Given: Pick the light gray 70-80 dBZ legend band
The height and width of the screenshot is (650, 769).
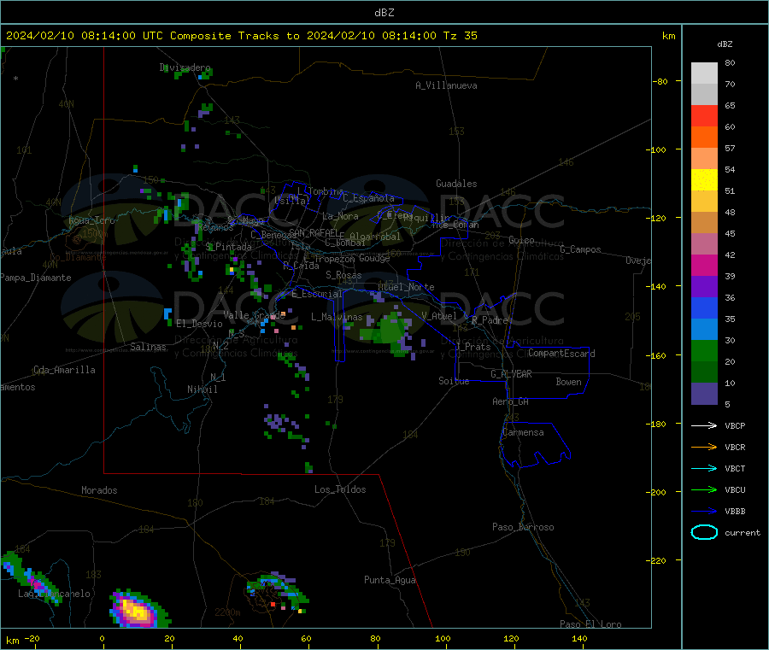Looking at the screenshot, I should pos(704,73).
